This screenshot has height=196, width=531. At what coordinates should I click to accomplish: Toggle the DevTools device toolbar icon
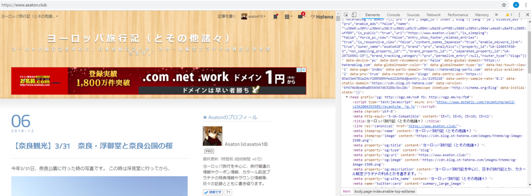[354, 15]
